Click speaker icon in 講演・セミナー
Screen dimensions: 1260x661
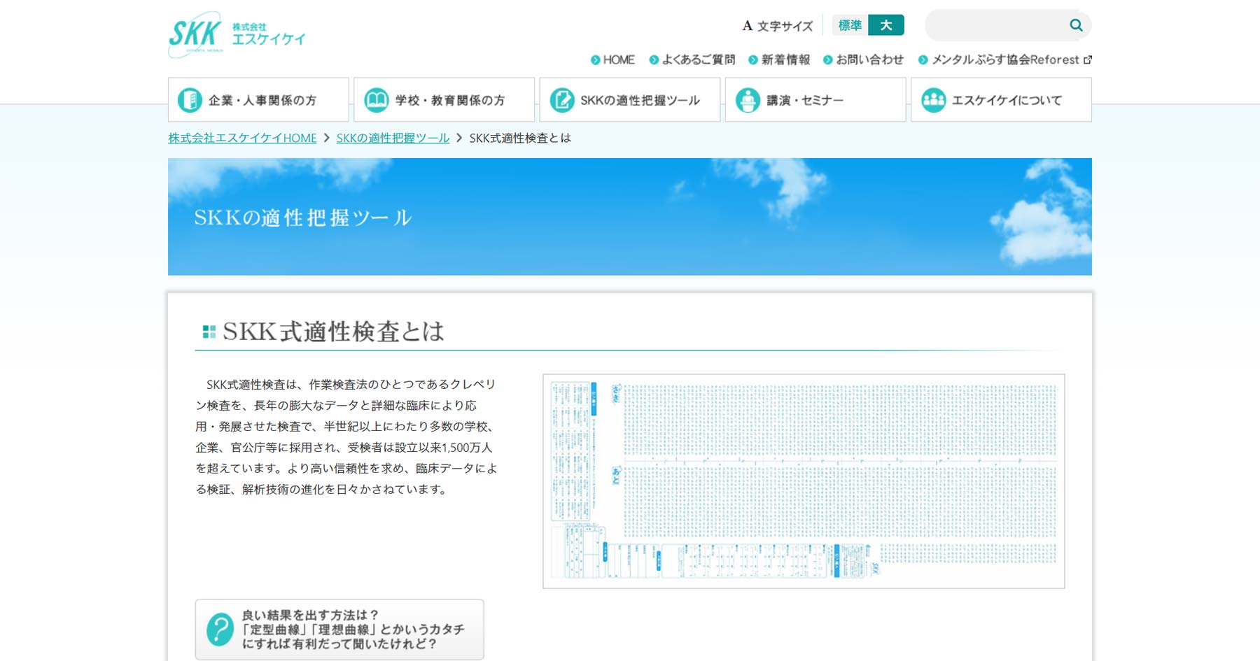click(x=748, y=100)
